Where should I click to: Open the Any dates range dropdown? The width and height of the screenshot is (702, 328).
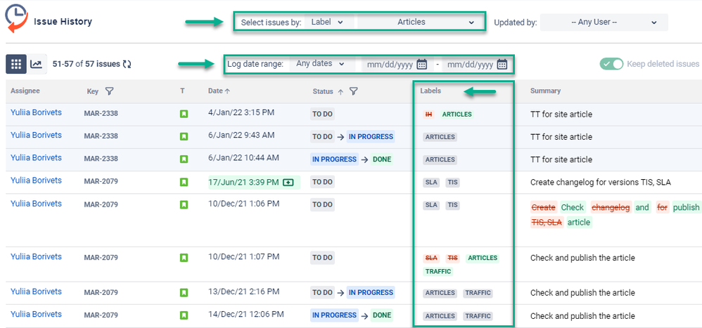321,64
